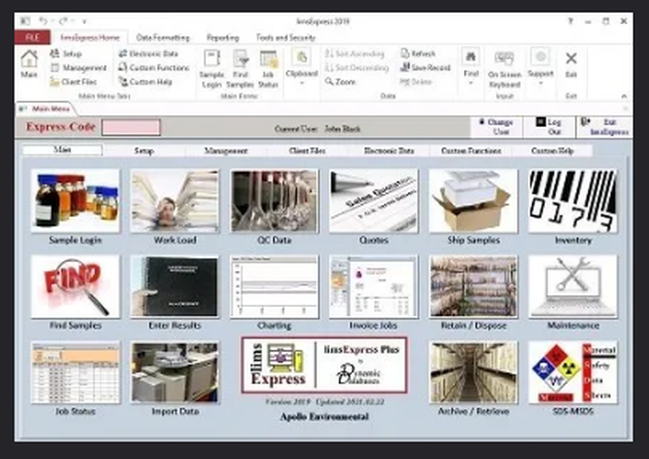Click the Management ribbon icon
Image resolution: width=649 pixels, height=459 pixels.
[x=55, y=68]
